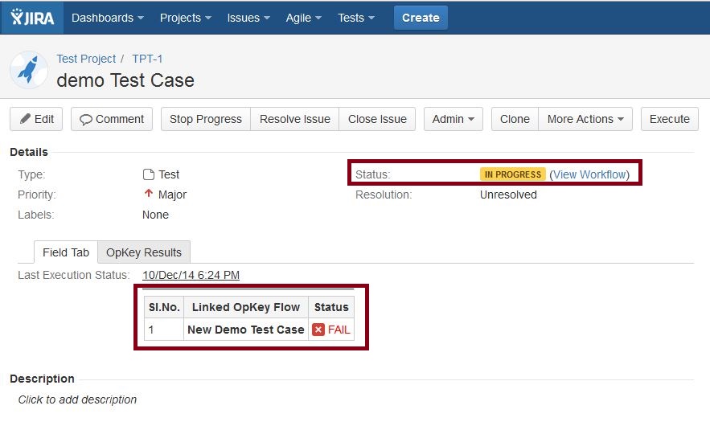
Task: Open the View Workflow link
Action: (x=589, y=174)
